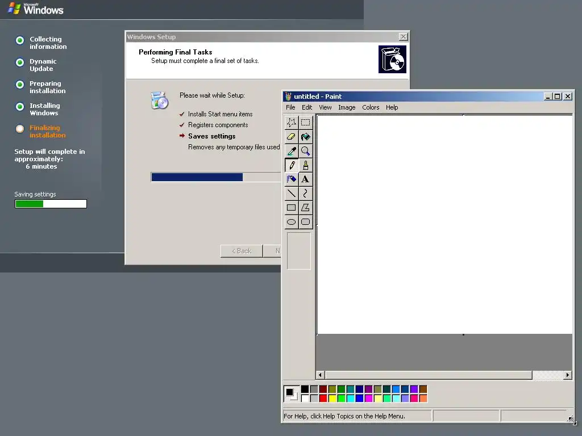Select the Magnifier tool in Paint
The image size is (582, 436).
[x=305, y=151]
